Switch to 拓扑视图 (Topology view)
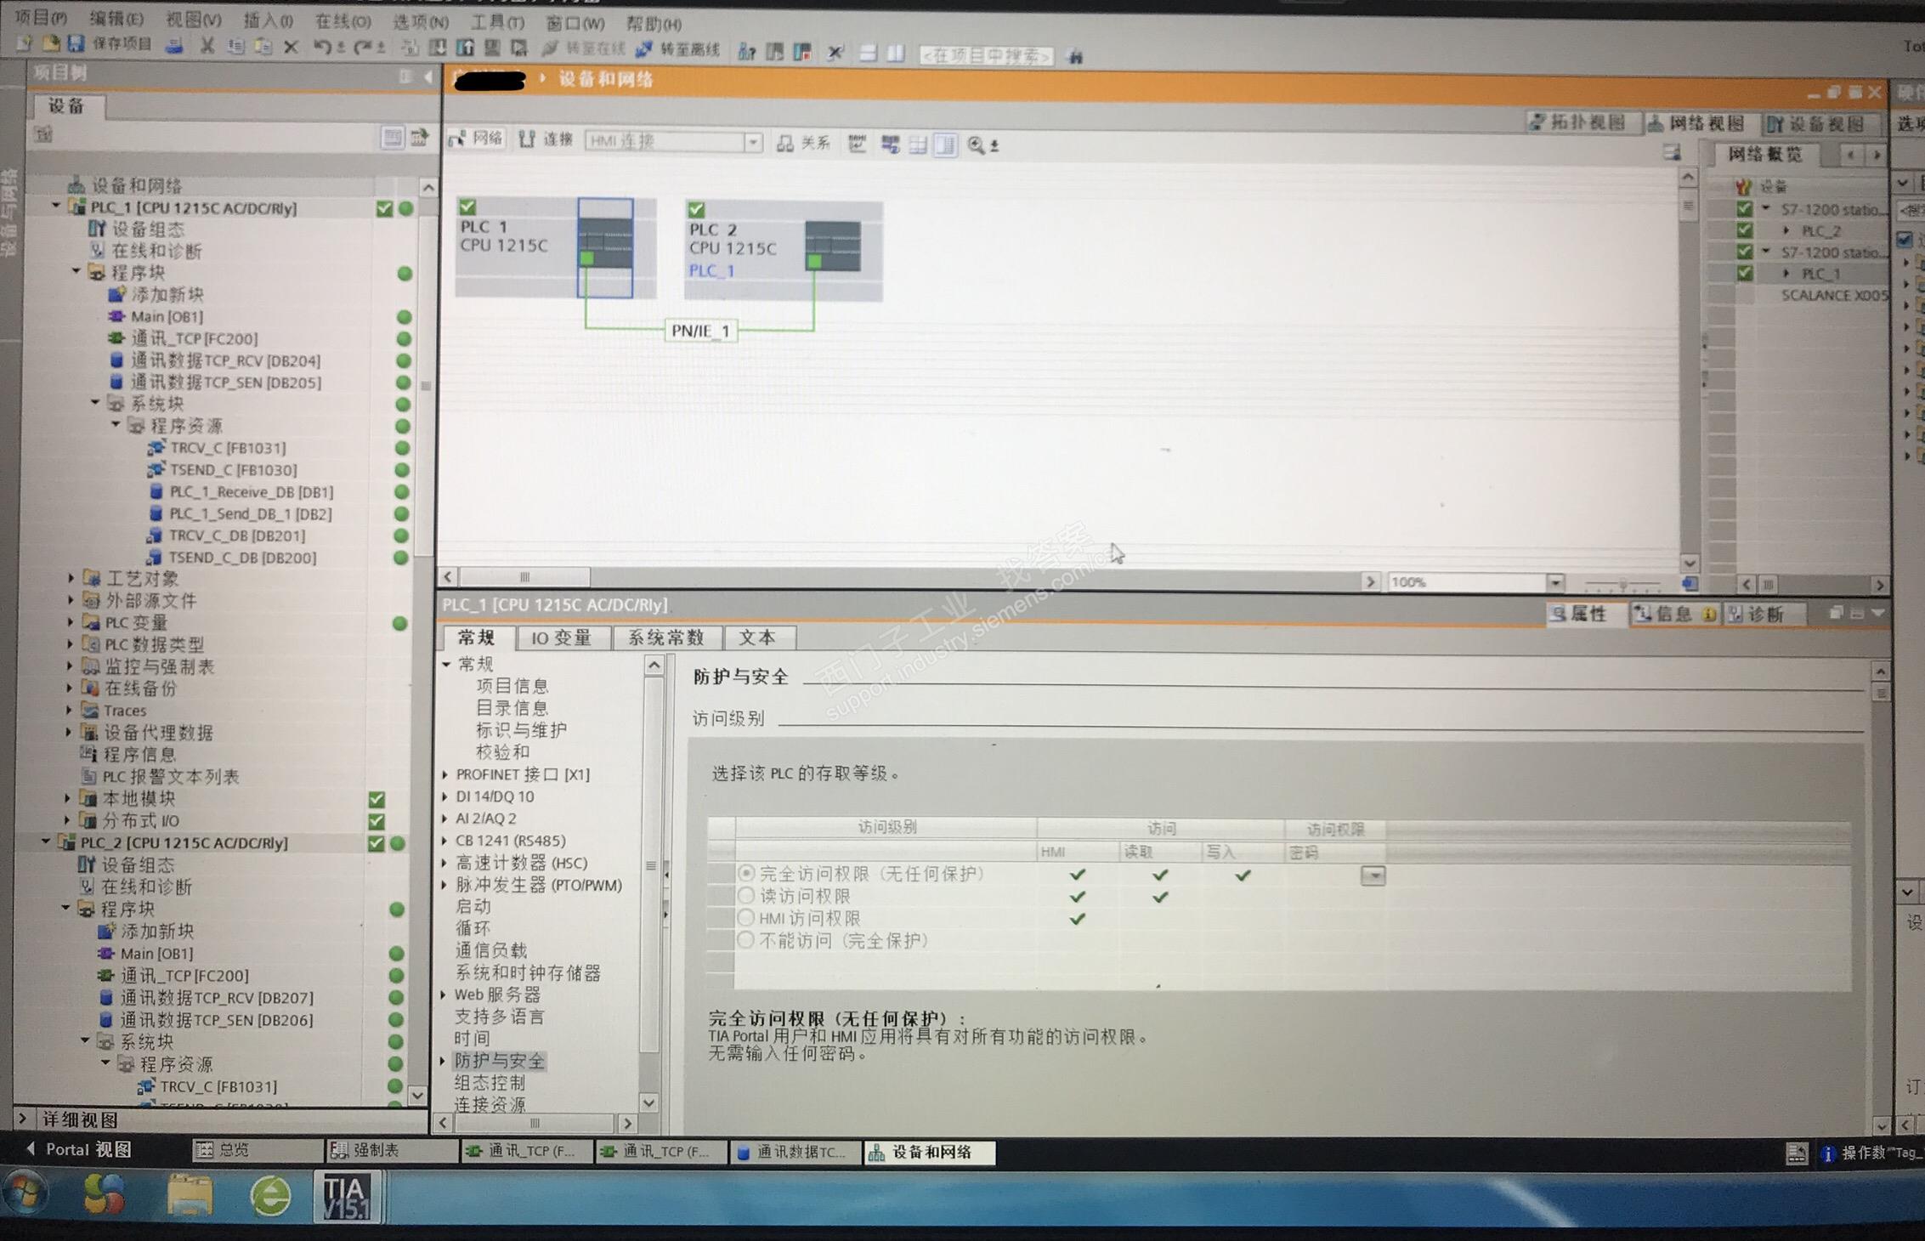The width and height of the screenshot is (1925, 1241). 1581,122
